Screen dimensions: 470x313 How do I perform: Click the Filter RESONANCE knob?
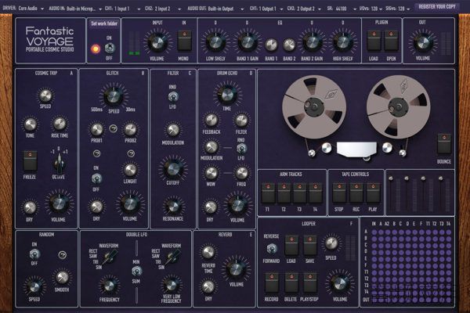click(173, 207)
